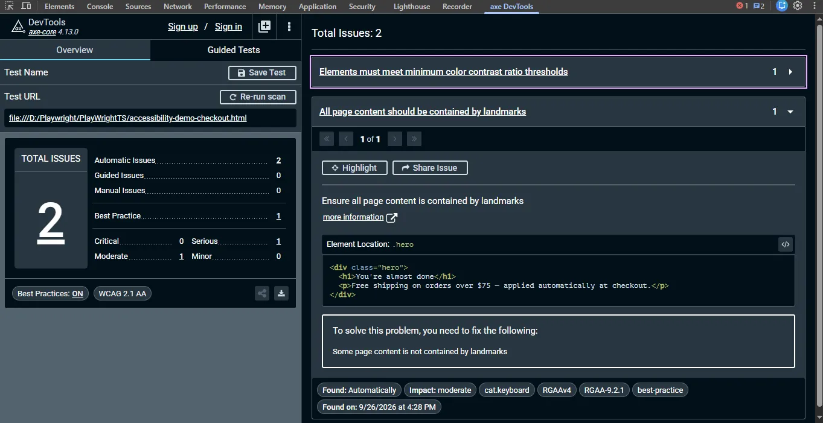Click the Impact: moderate tag
The image size is (823, 423).
[440, 390]
